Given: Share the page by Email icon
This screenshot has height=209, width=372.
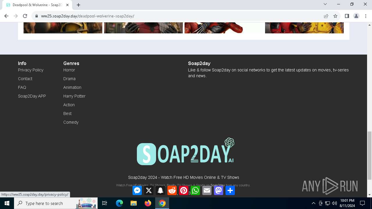Looking at the screenshot, I should click(207, 190).
